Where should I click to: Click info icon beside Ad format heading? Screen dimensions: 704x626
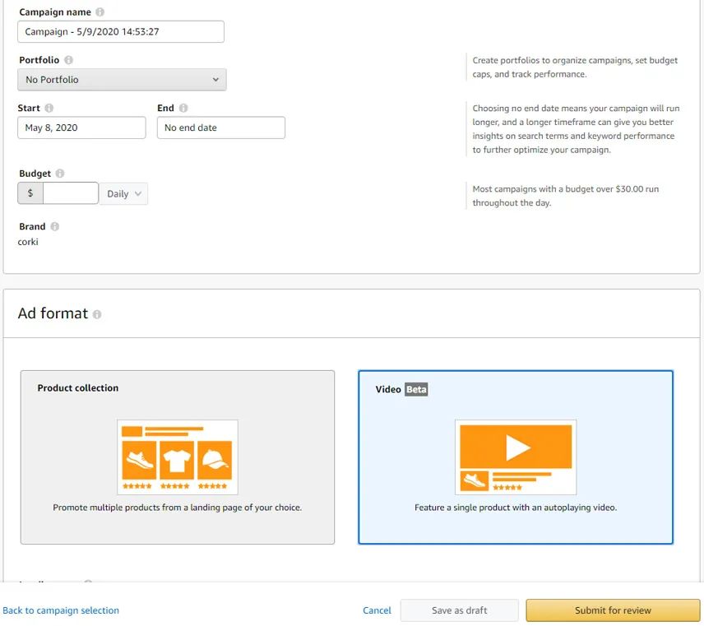[x=97, y=314]
